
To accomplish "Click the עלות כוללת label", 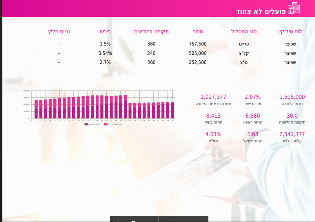I will point(292,141).
